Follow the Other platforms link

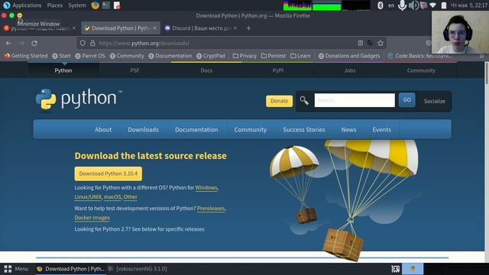click(x=130, y=197)
